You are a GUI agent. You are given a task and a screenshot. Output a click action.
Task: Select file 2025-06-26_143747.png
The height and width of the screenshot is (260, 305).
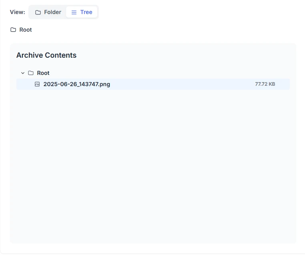point(76,84)
